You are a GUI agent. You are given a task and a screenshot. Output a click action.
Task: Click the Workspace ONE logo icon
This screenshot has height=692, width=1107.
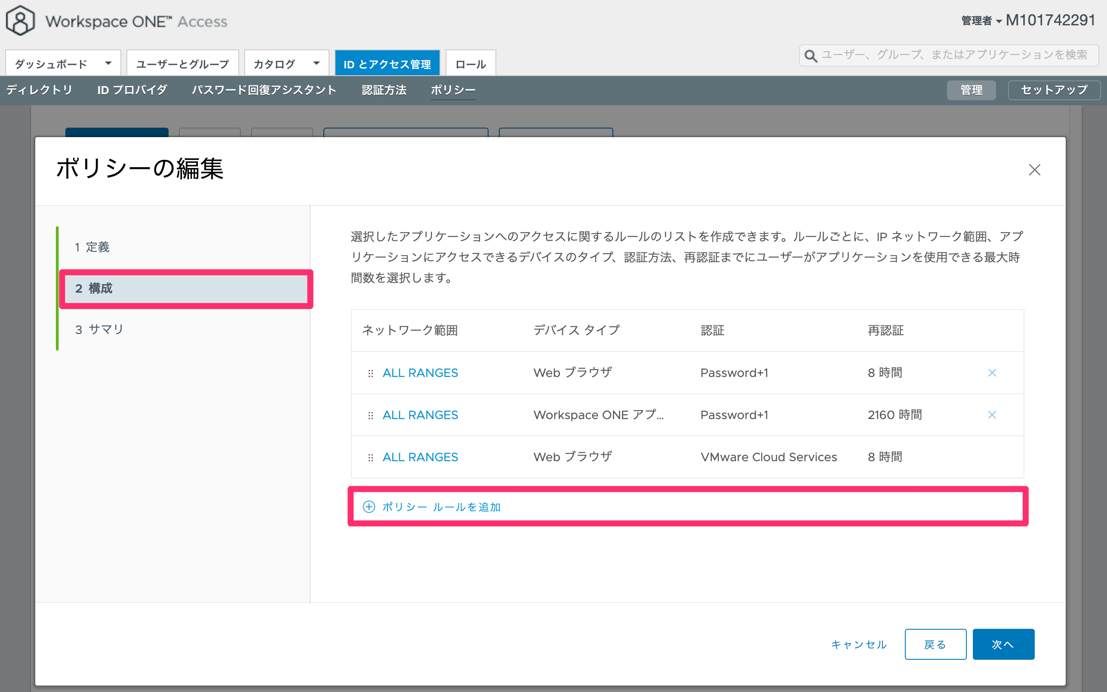click(20, 21)
